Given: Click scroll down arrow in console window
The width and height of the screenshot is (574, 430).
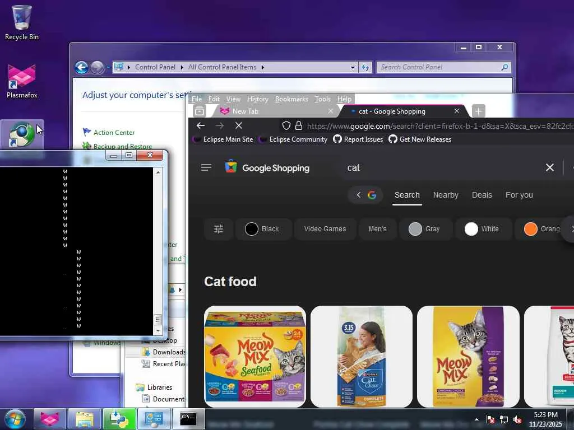Looking at the screenshot, I should point(158,330).
